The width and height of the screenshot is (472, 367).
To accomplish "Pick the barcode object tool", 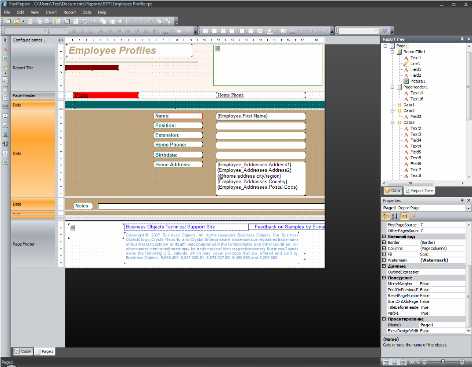I will pos(6,107).
